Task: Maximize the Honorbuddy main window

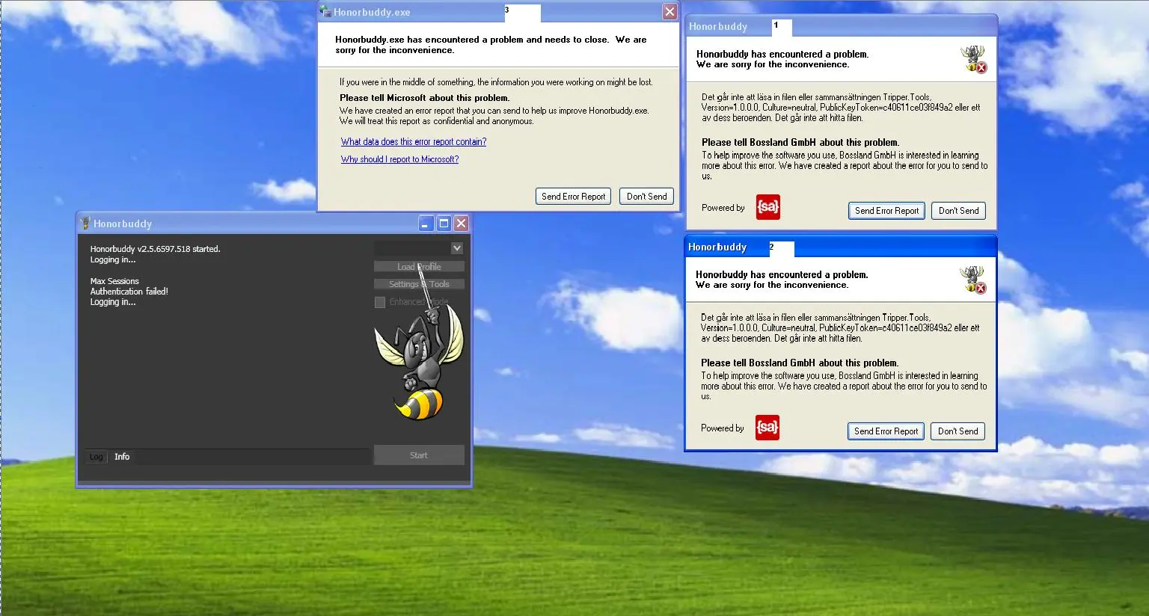Action: pos(444,224)
